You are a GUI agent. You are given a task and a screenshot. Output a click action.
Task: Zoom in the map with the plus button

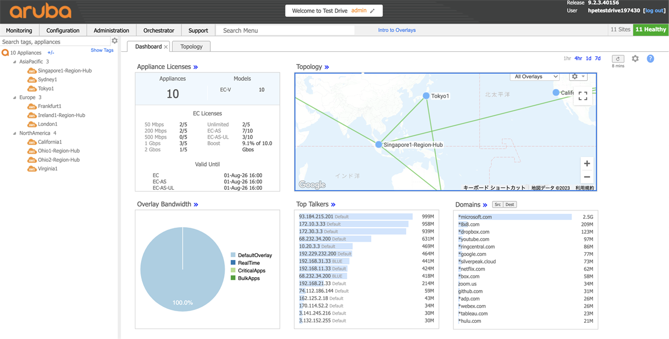tap(586, 164)
